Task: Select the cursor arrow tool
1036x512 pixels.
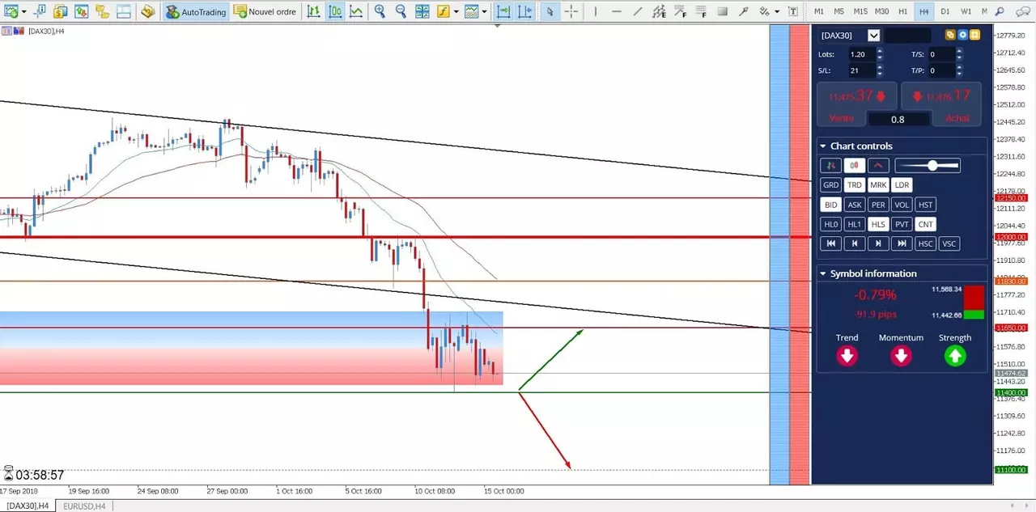Action: (550, 11)
